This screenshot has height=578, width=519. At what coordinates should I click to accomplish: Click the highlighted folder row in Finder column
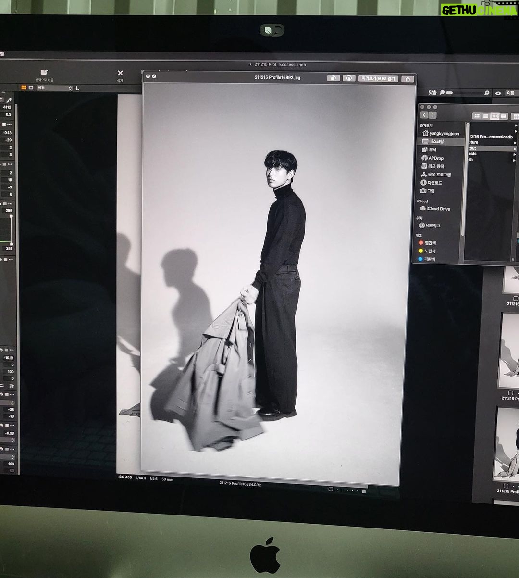[492, 149]
